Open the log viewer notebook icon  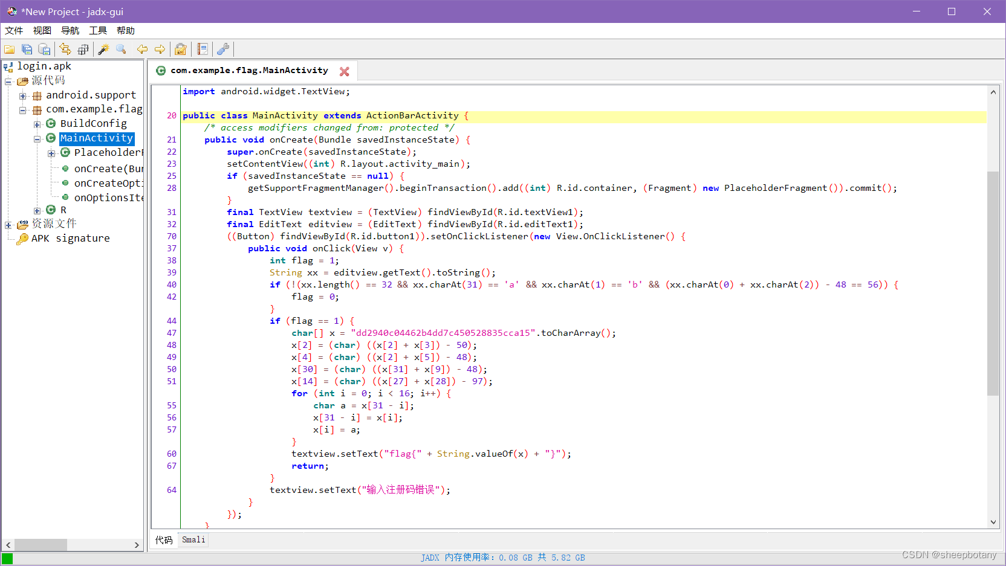click(203, 50)
